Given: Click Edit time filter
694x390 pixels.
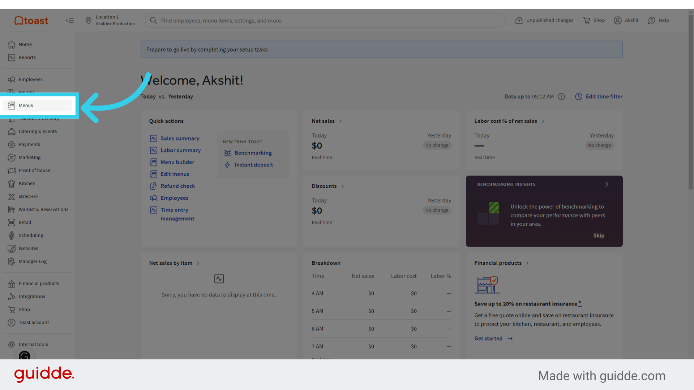Looking at the screenshot, I should pyautogui.click(x=599, y=96).
